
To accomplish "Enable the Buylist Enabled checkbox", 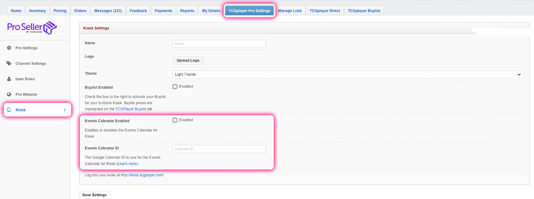I will [x=175, y=87].
